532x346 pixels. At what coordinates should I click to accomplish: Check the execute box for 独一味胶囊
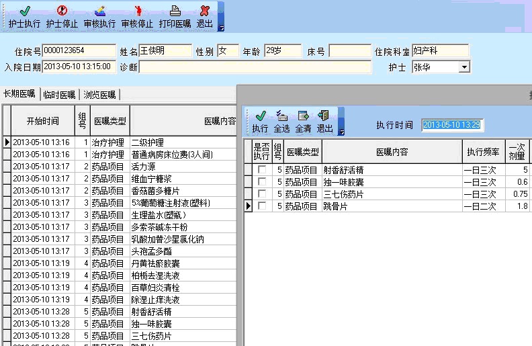pyautogui.click(x=262, y=181)
